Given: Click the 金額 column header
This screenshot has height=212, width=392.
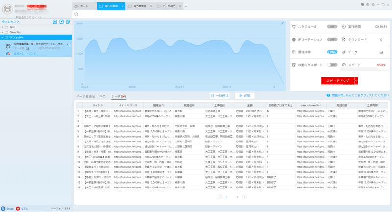Looking at the screenshot, I should pyautogui.click(x=250, y=105).
